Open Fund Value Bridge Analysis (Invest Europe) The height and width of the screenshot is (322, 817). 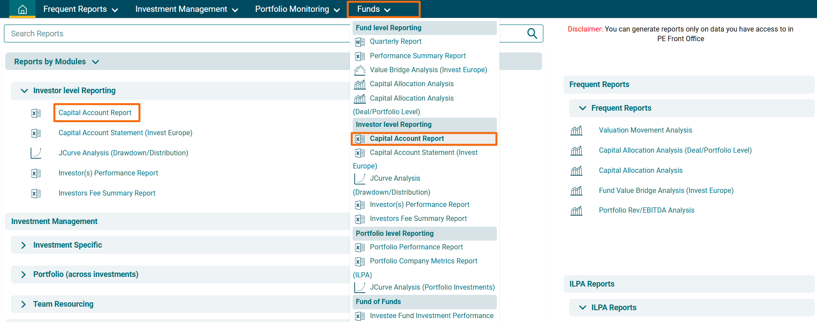point(666,191)
